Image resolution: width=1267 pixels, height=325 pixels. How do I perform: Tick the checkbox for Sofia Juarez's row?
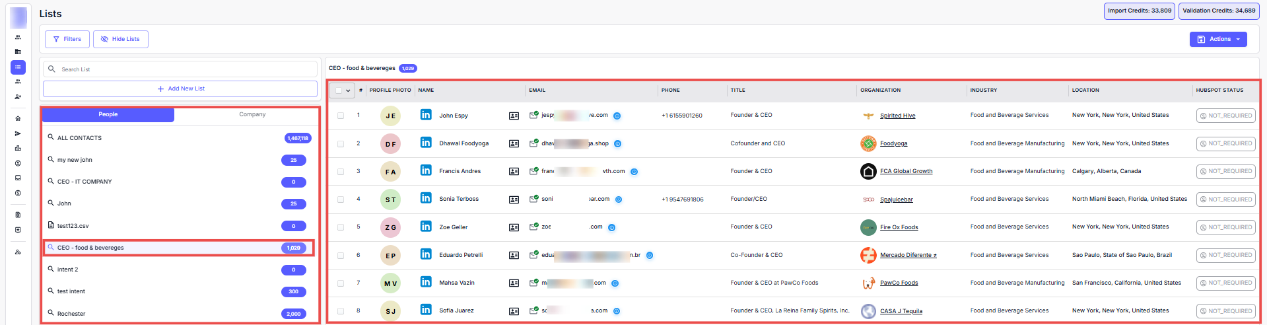pyautogui.click(x=341, y=310)
